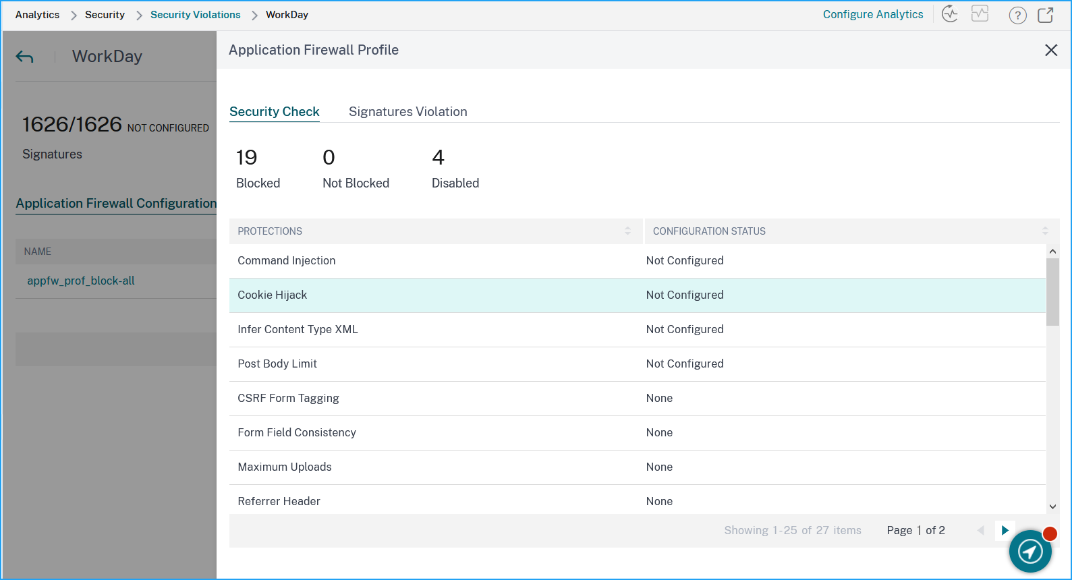Open the appfw_prof_block-all profile link
1072x580 pixels.
tap(81, 281)
